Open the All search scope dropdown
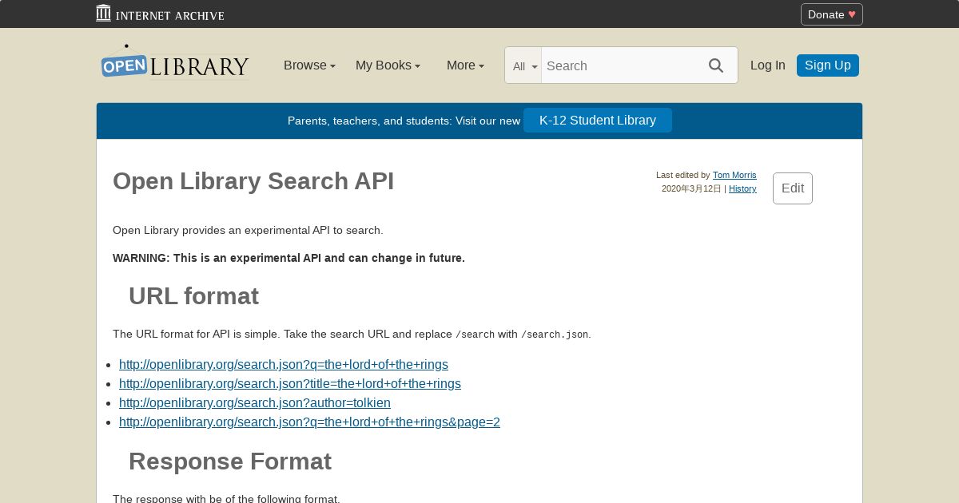Screen dimensions: 959x503 pyautogui.click(x=524, y=66)
